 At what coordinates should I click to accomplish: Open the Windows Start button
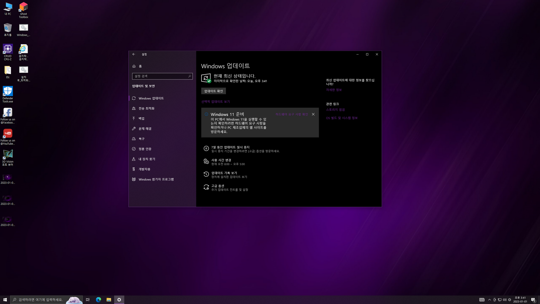tap(5, 299)
